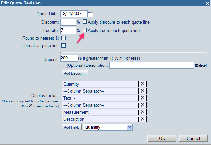Image resolution: width=211 pixels, height=145 pixels.
Task: Remove the Quantity display field
Action: click(x=142, y=84)
